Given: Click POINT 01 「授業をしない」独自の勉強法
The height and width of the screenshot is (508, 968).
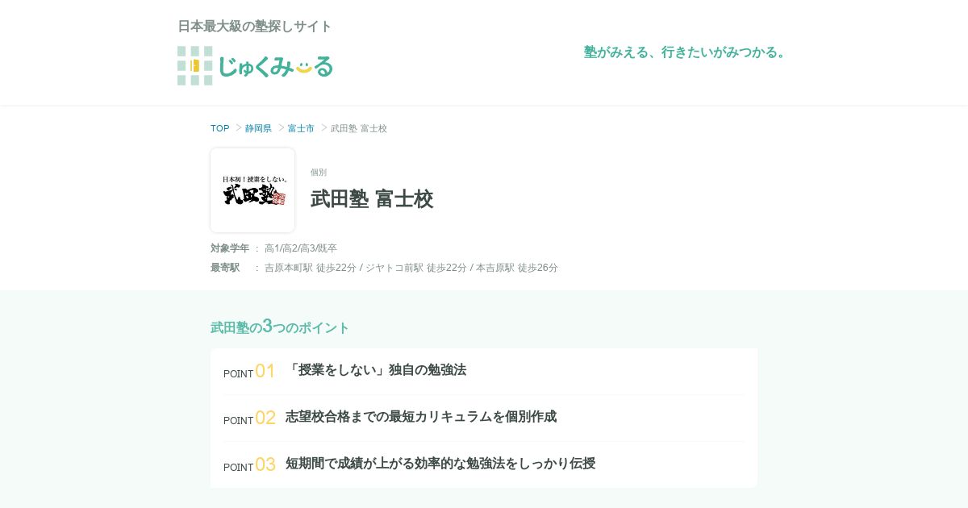Looking at the screenshot, I should [376, 370].
